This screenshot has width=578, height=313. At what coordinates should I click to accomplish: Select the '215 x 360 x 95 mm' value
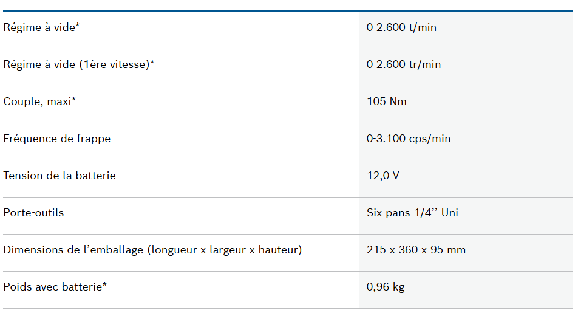coord(416,250)
